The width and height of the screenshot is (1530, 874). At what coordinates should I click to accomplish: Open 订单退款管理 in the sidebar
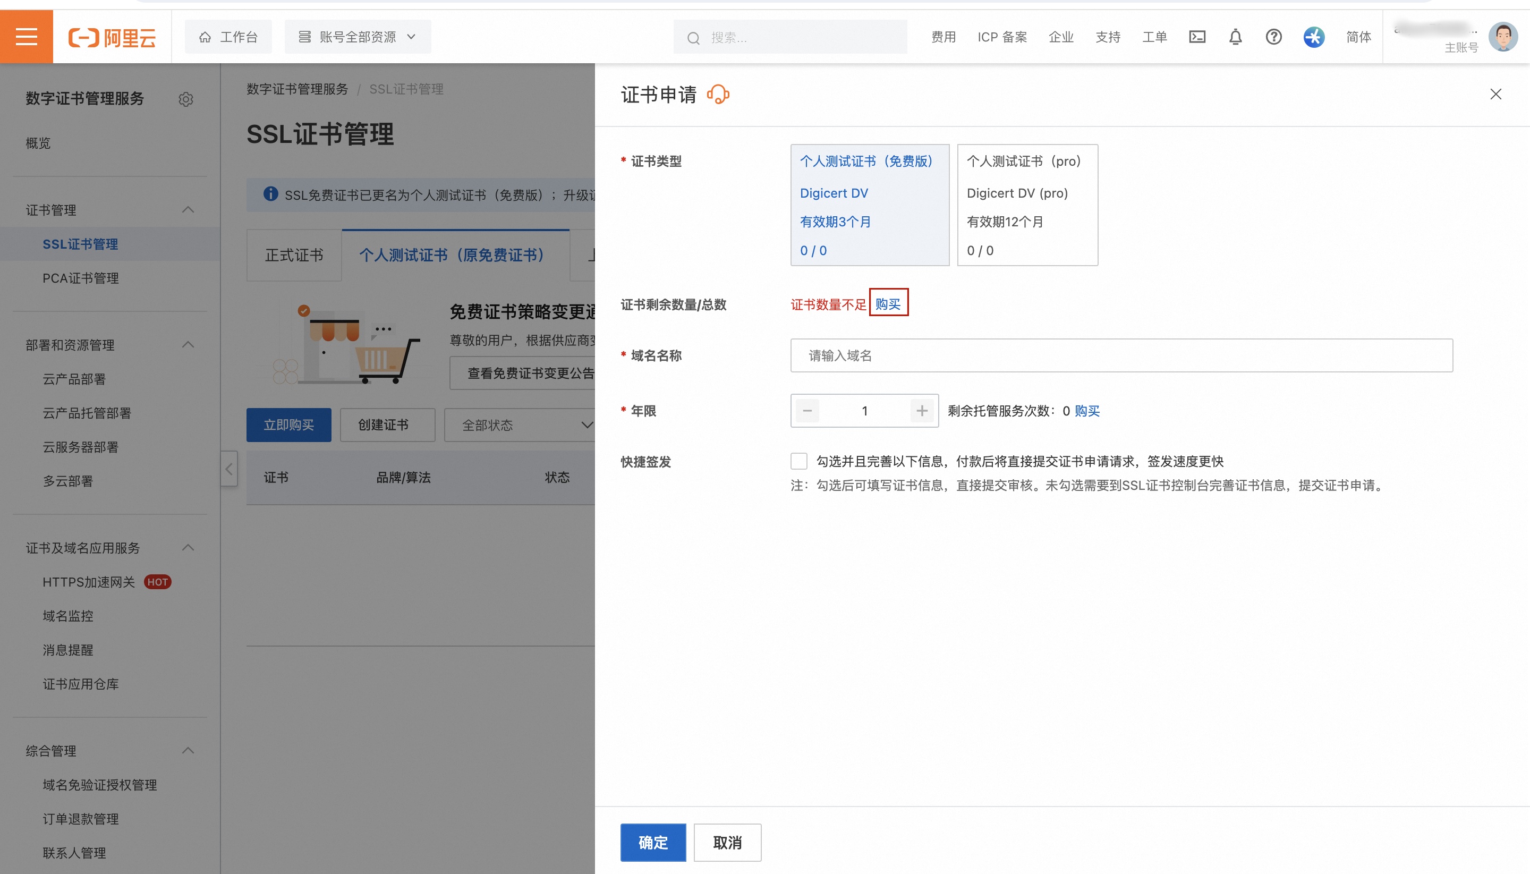coord(80,819)
